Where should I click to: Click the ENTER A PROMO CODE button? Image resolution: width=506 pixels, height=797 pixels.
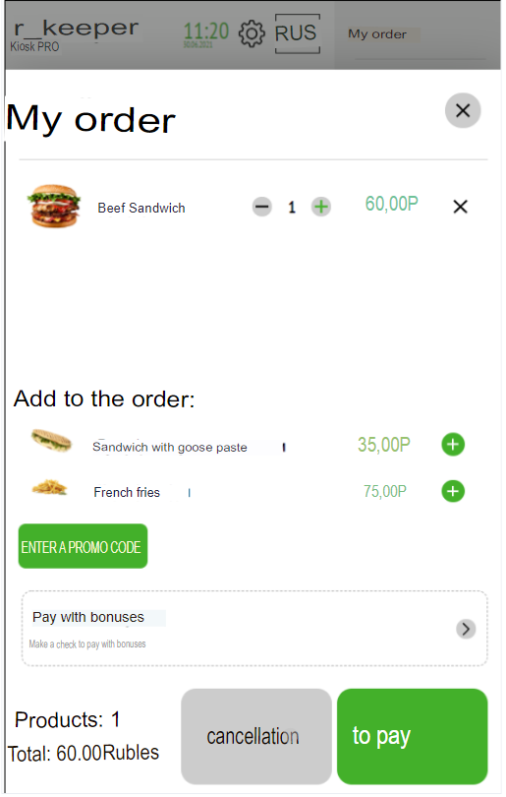tap(84, 546)
